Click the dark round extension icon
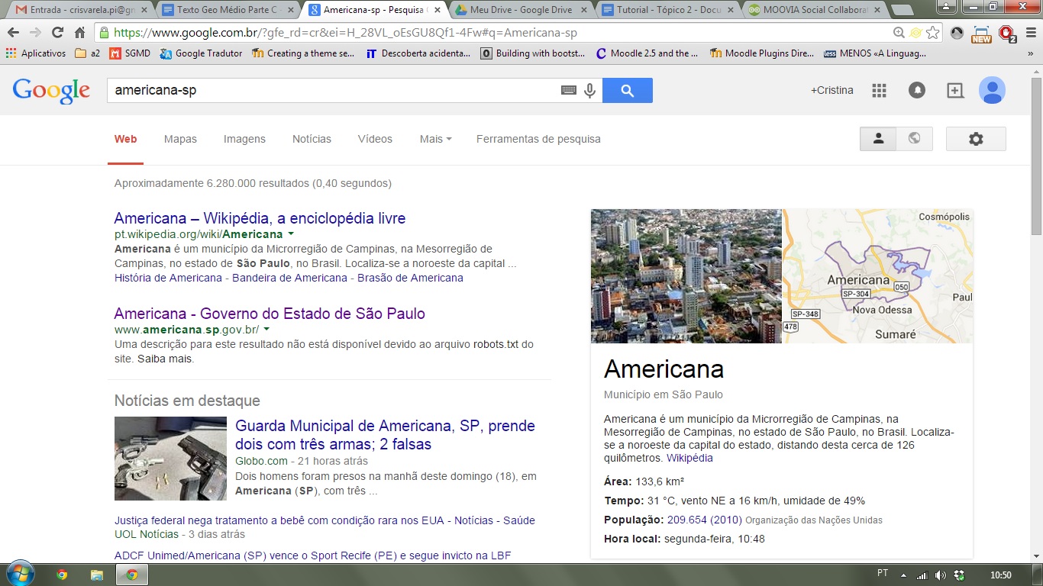The height and width of the screenshot is (586, 1043). tap(957, 33)
